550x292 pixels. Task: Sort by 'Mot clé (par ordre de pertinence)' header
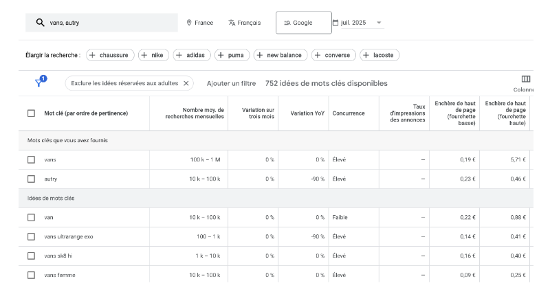coord(86,113)
